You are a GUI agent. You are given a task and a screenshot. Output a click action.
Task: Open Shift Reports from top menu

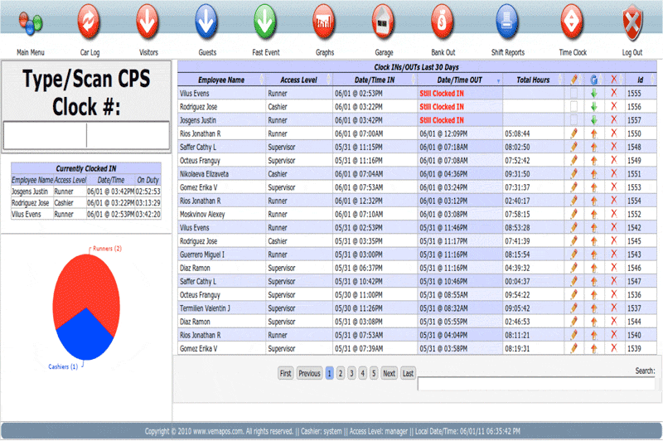pyautogui.click(x=507, y=19)
